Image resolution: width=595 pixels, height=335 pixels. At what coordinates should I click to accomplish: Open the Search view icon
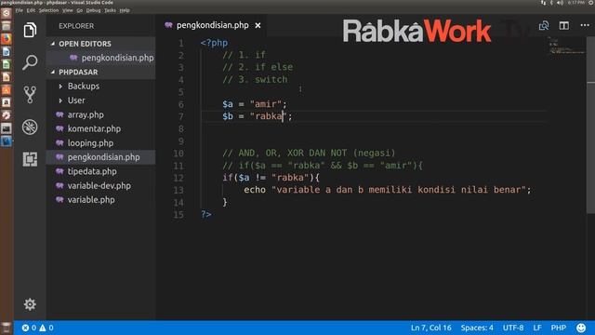coord(30,62)
